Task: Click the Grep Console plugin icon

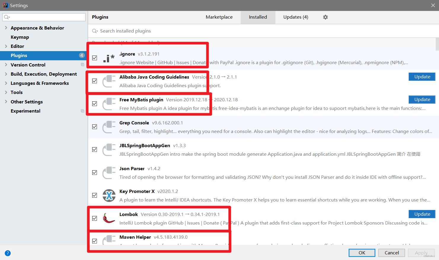Action: [109, 127]
